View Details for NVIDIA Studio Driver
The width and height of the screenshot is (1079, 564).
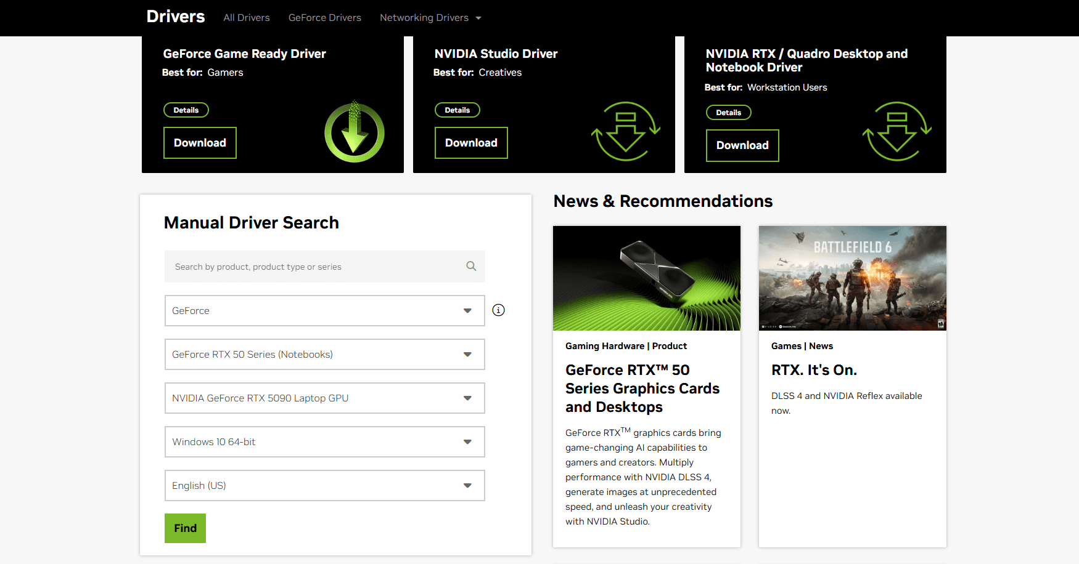457,110
